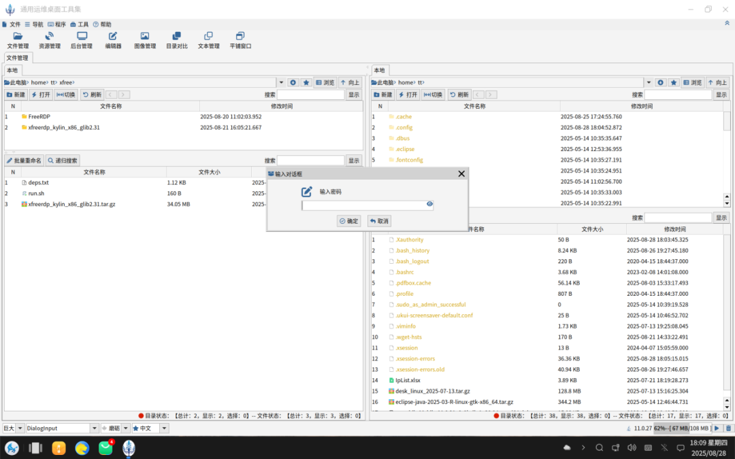The height and width of the screenshot is (459, 735).
Task: Open the 文件管理 tool in the toolbar
Action: [x=18, y=41]
